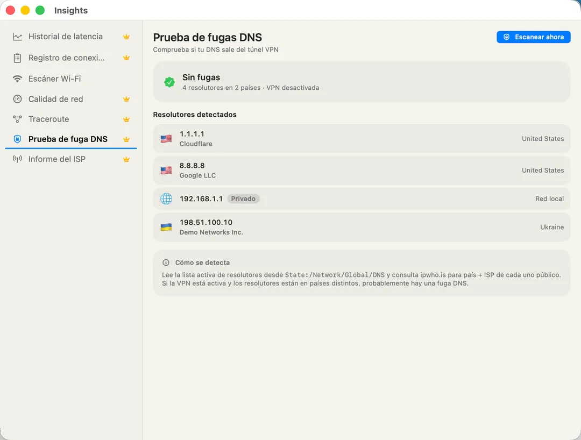Click the globe icon beside 192.168.1.1

click(x=166, y=198)
